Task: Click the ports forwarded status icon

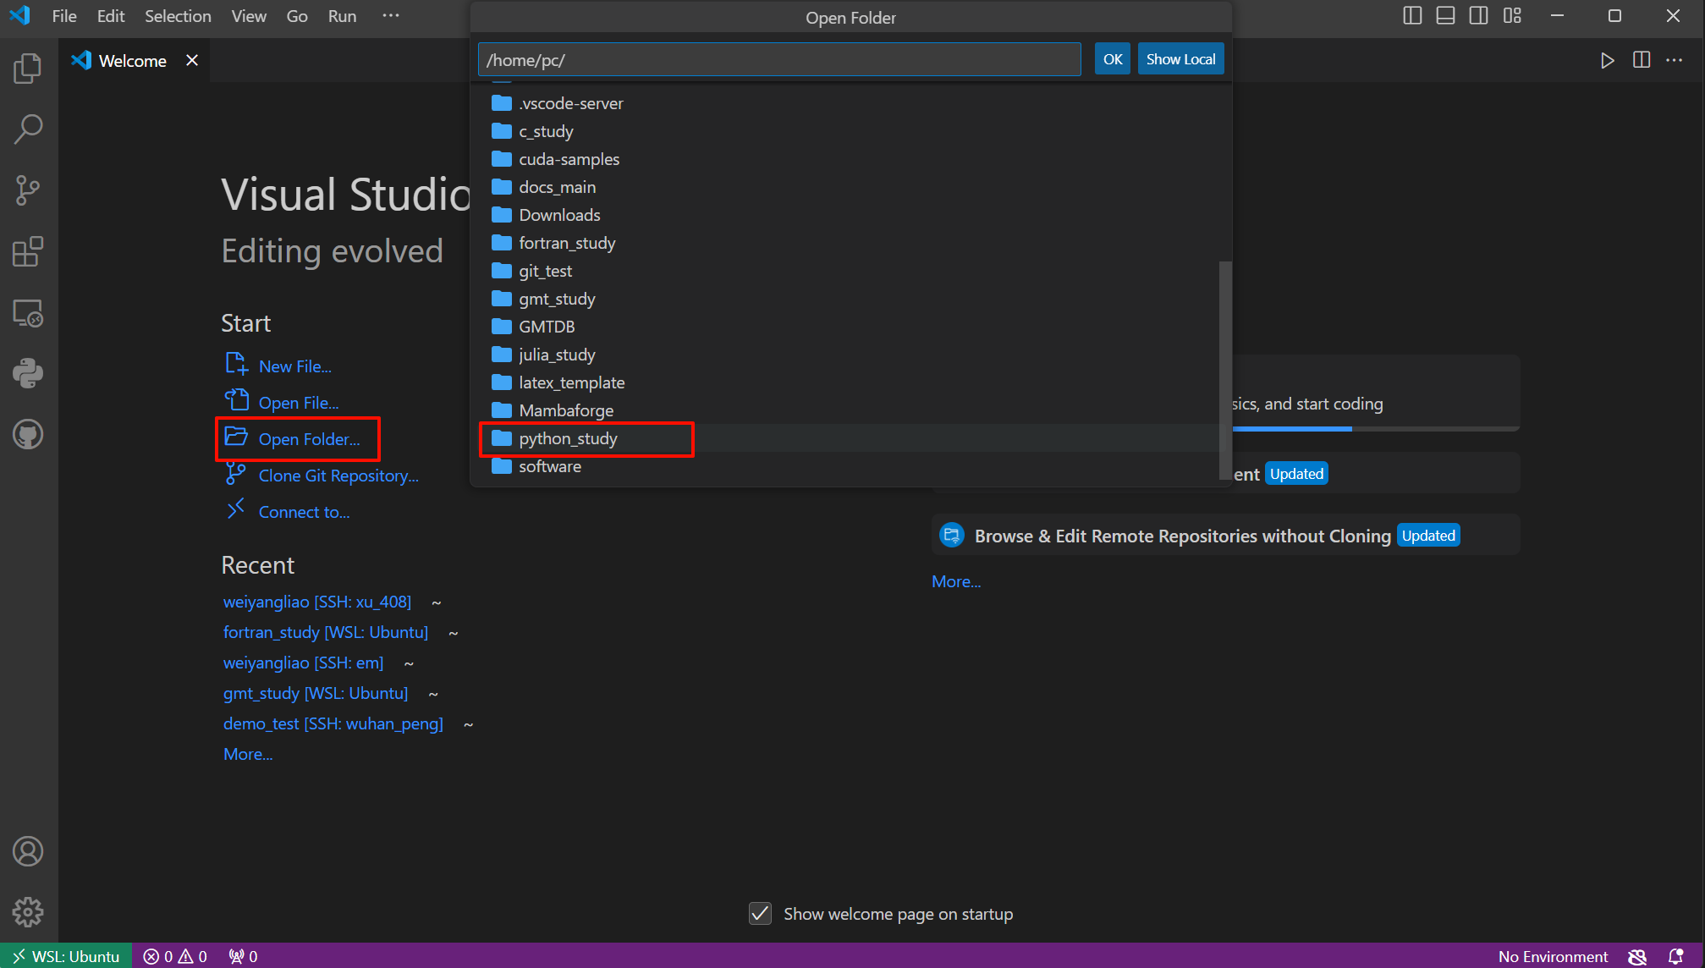Action: point(243,956)
